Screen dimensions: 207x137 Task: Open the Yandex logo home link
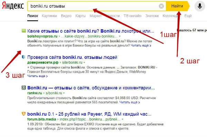13,6
